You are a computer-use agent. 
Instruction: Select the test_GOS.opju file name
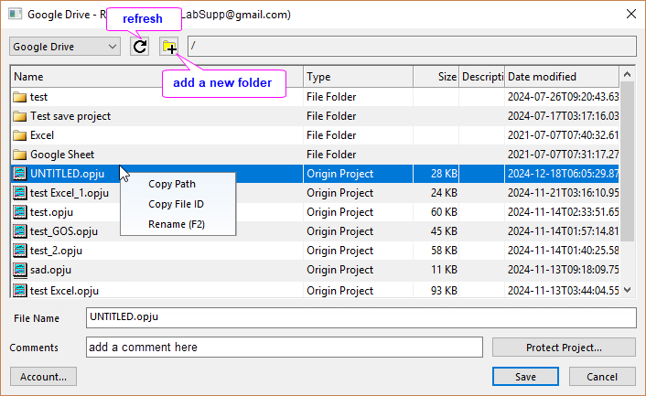(x=64, y=231)
